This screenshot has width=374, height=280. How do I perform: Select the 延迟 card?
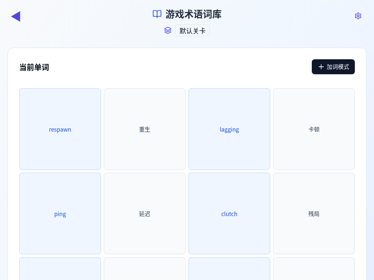(144, 214)
